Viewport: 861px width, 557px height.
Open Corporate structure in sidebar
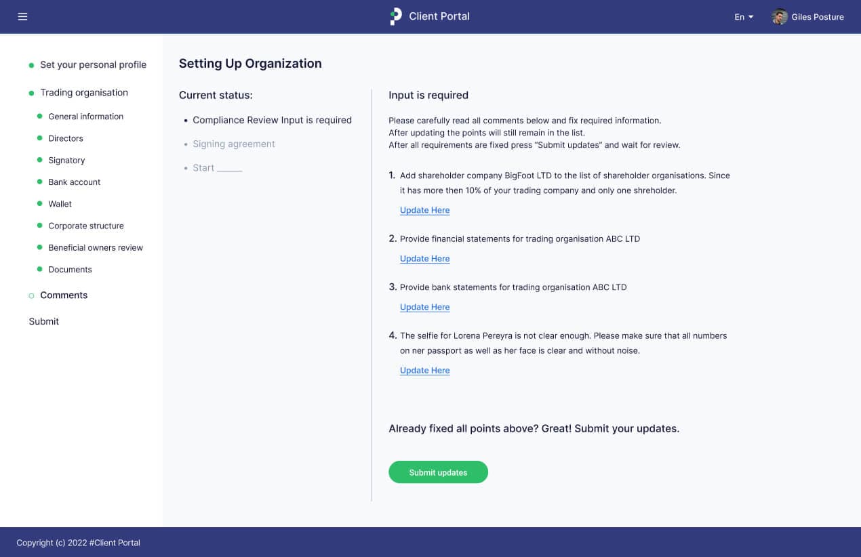(86, 226)
